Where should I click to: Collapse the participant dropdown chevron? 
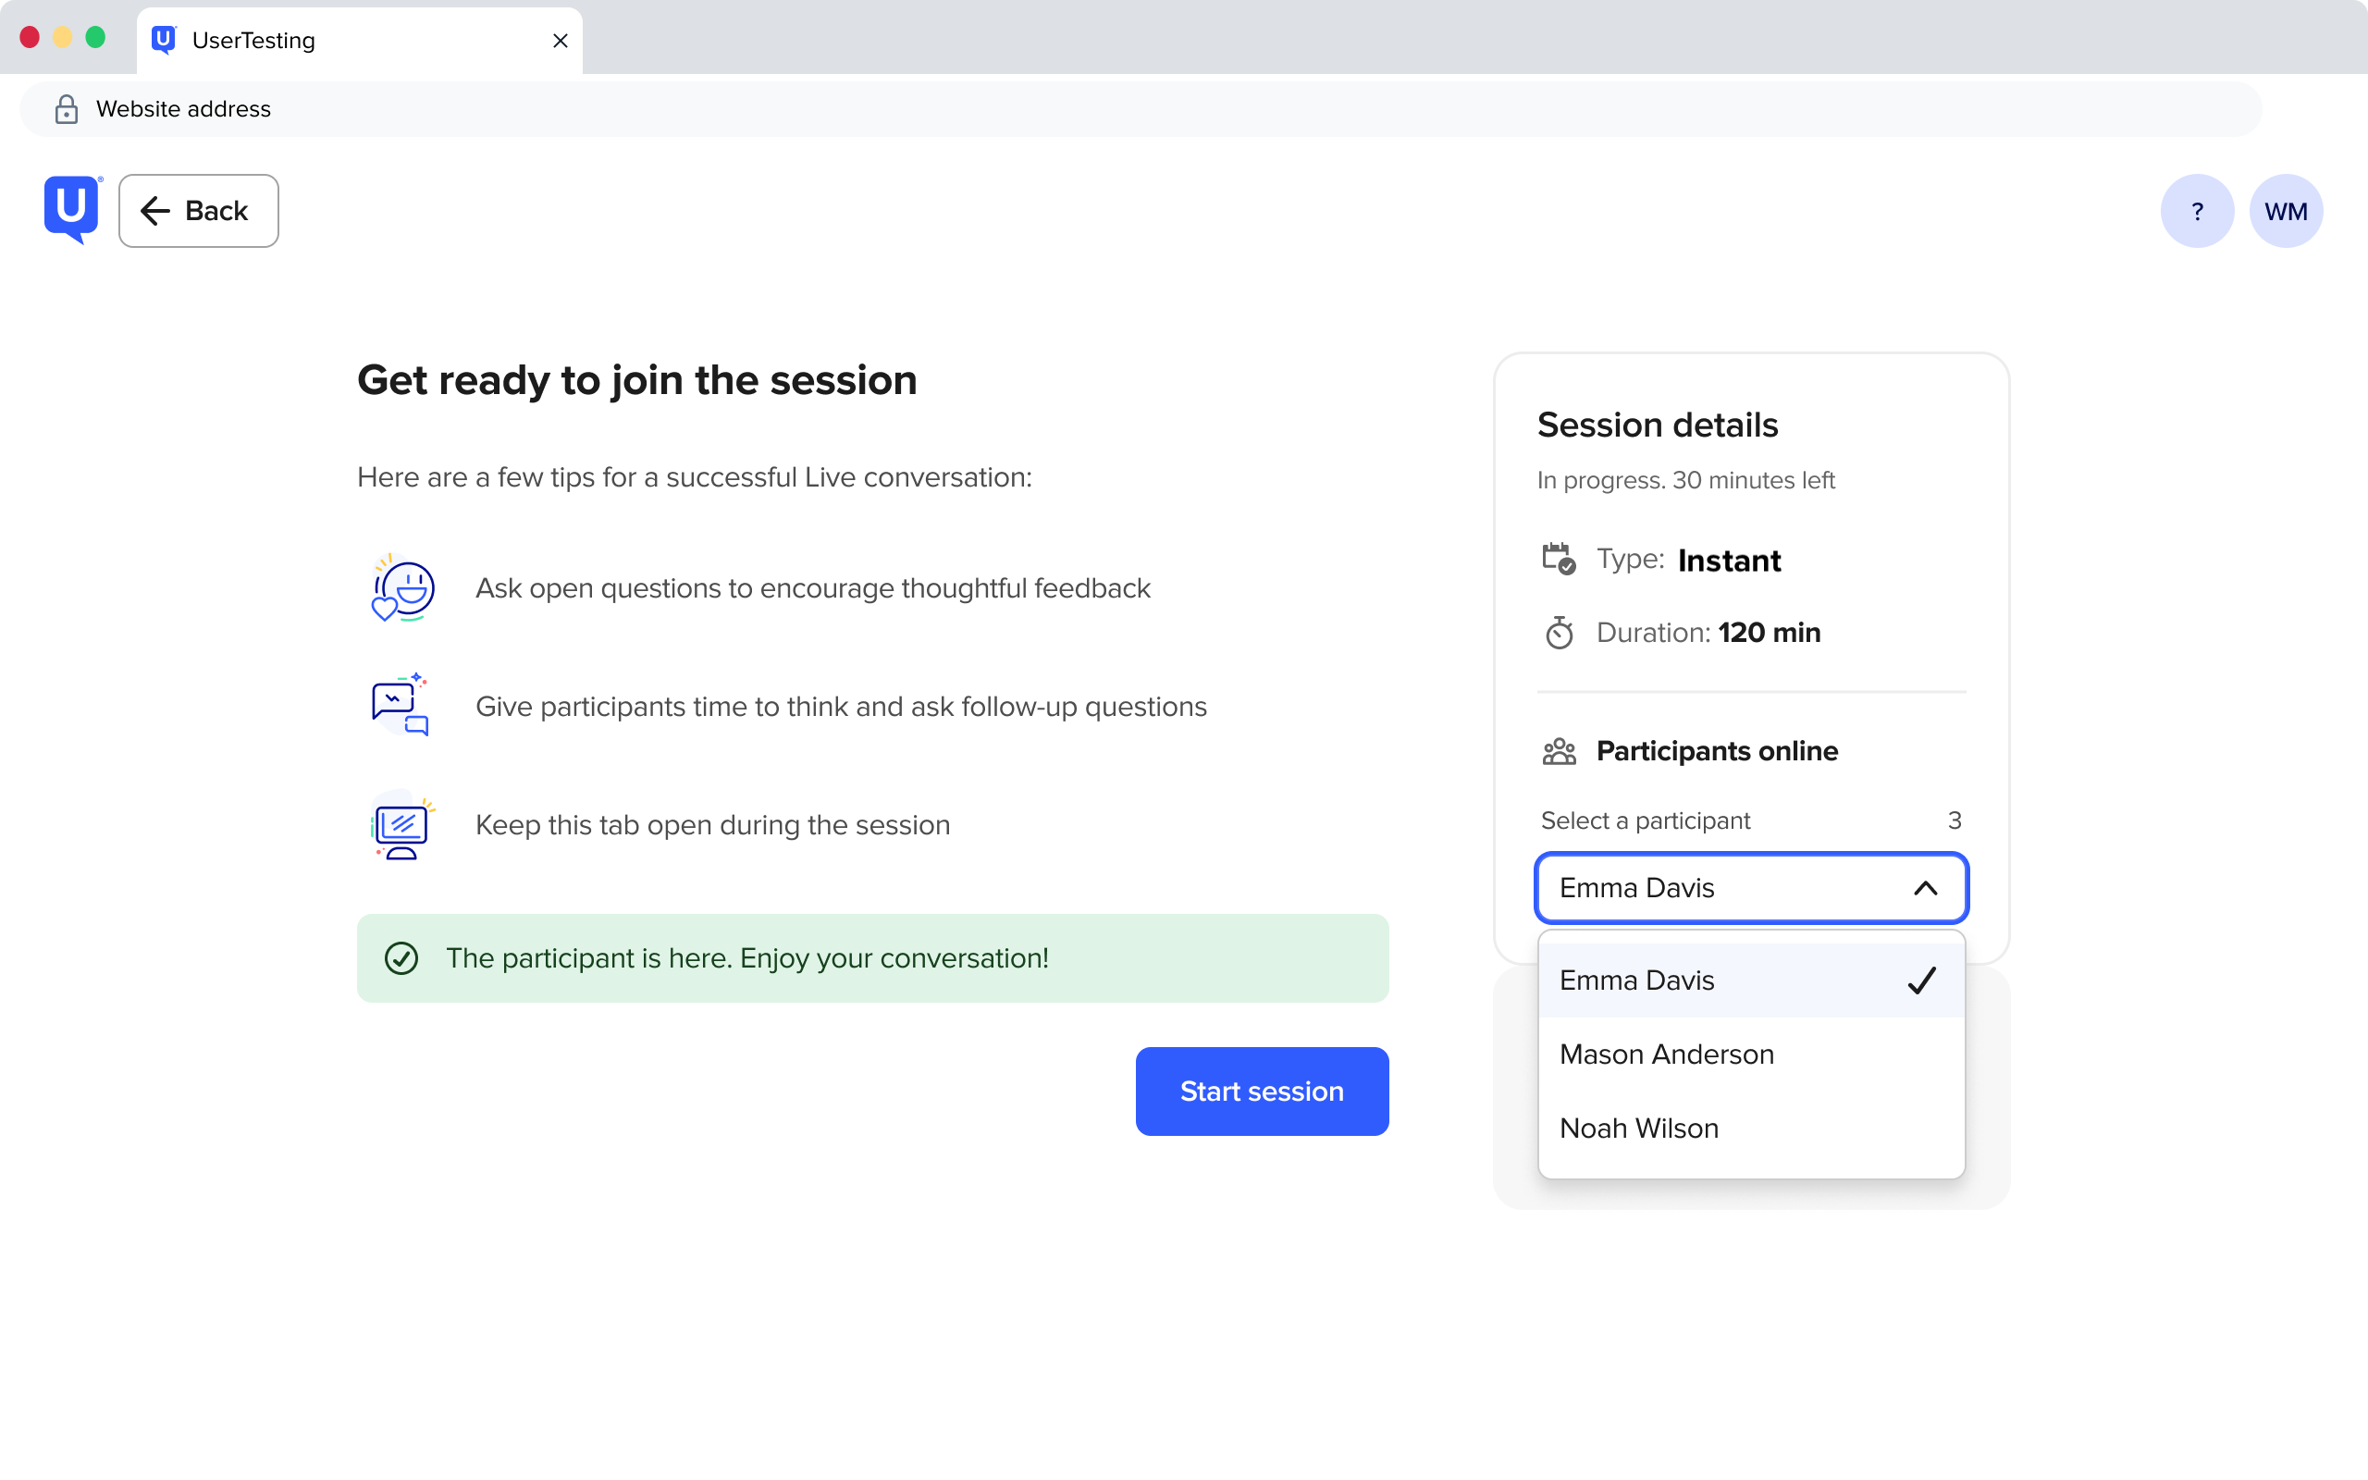[1925, 888]
